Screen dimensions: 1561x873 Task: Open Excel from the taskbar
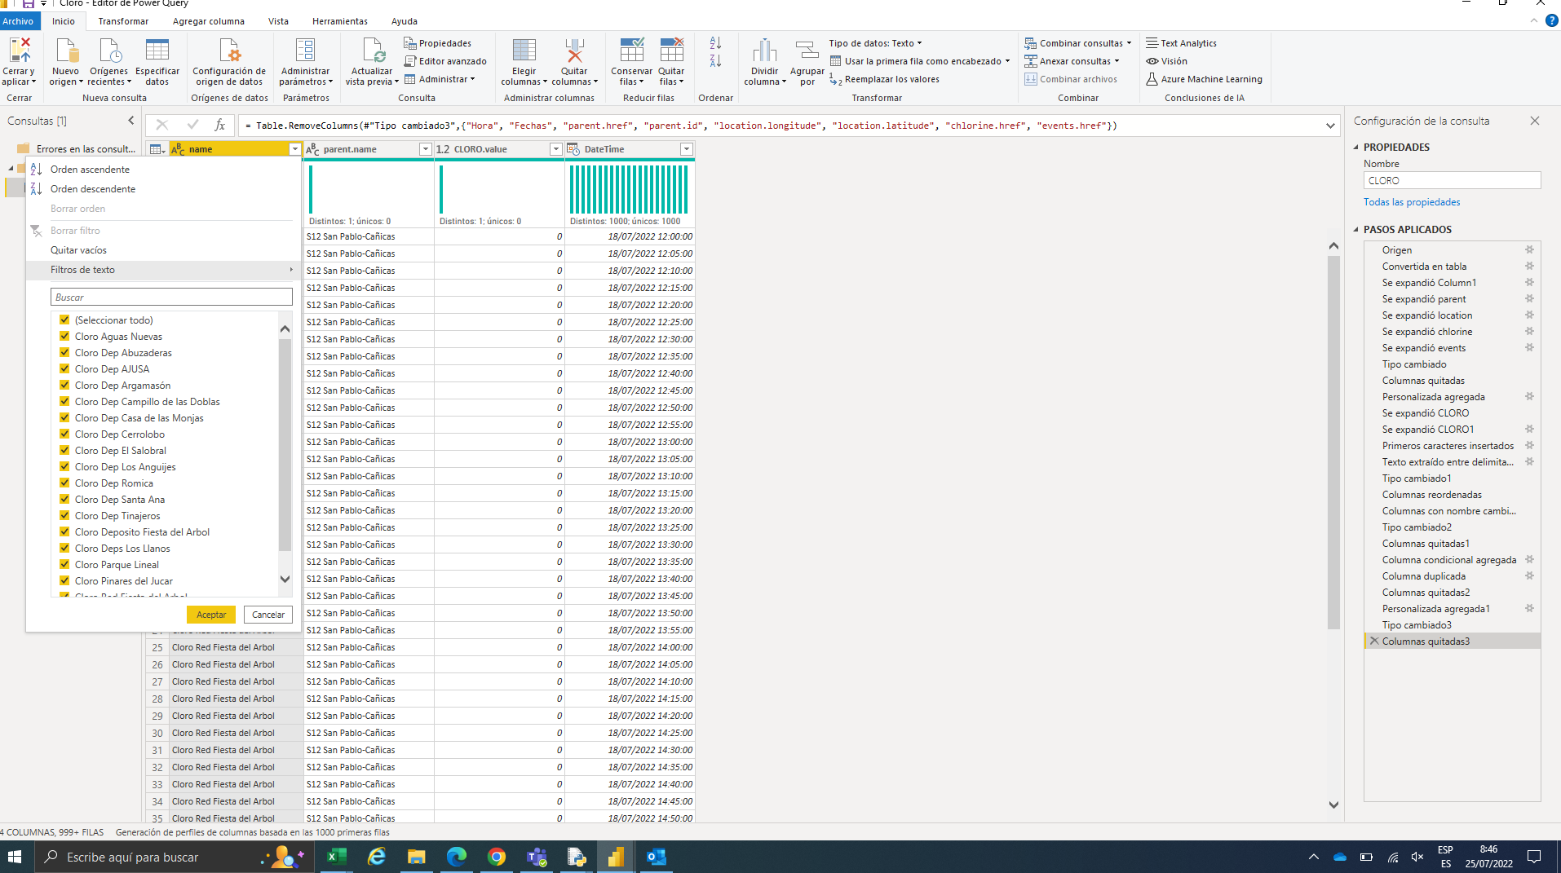[x=336, y=857]
